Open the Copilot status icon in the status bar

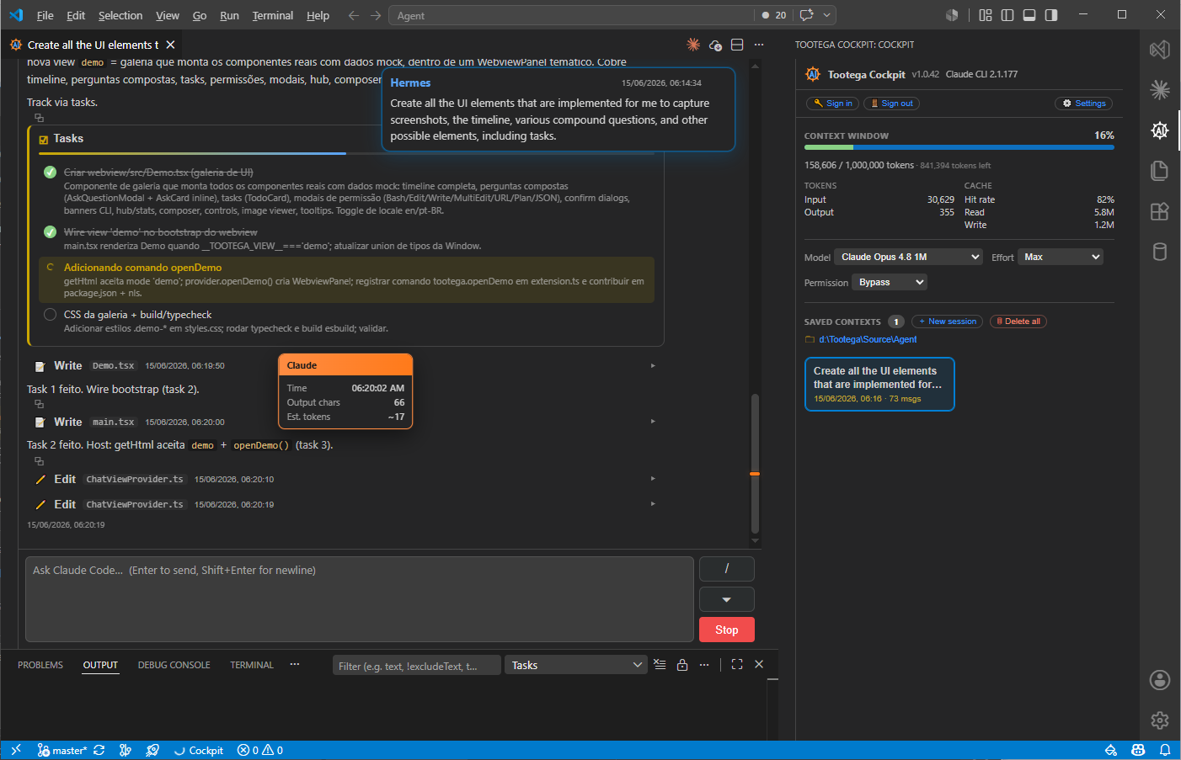[x=1138, y=750]
